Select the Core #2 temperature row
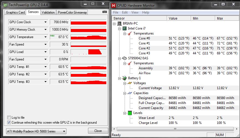240x138 pixels. pyautogui.click(x=188, y=48)
